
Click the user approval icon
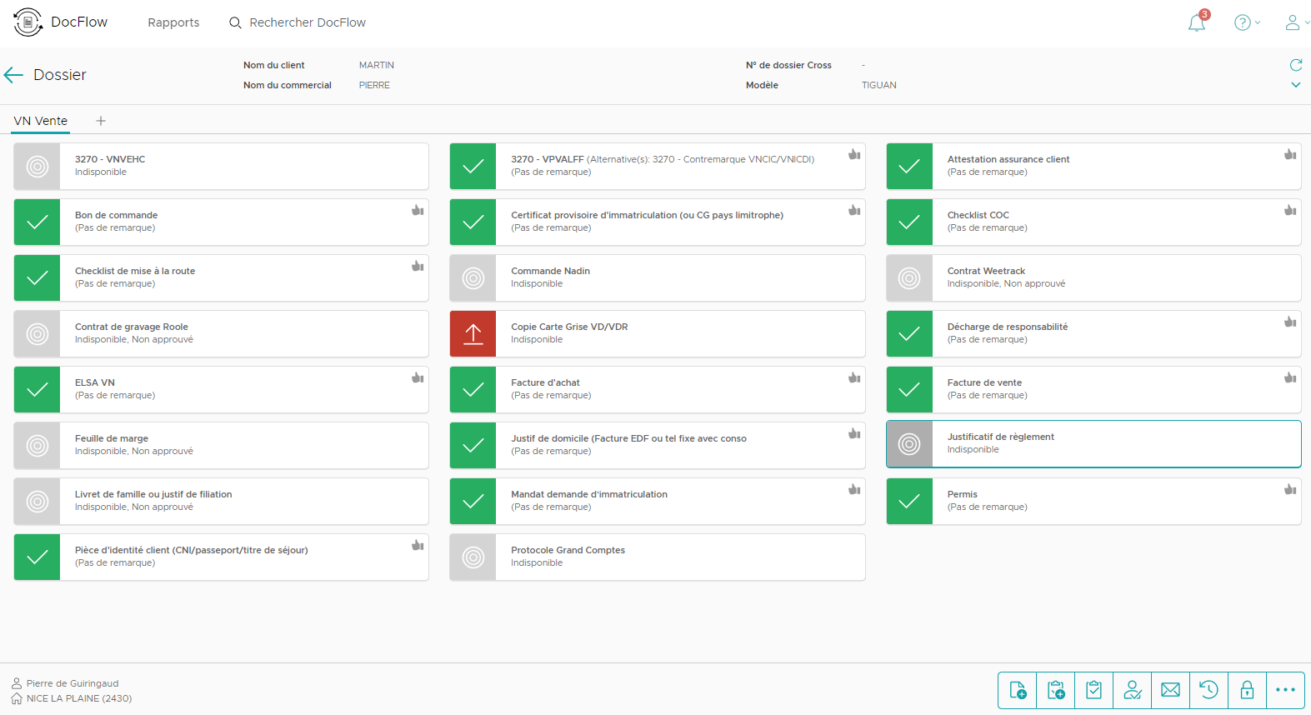click(x=1133, y=690)
